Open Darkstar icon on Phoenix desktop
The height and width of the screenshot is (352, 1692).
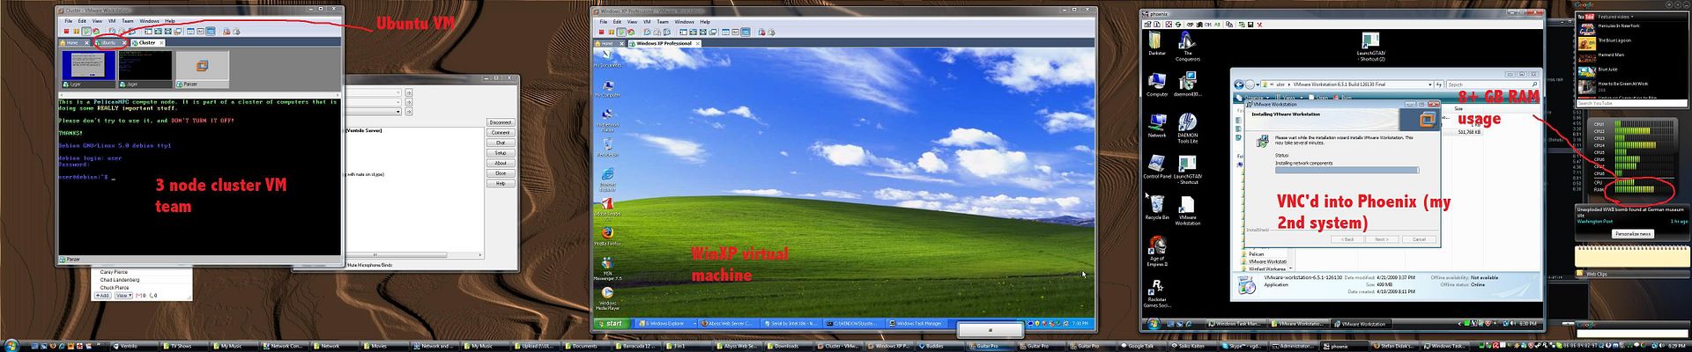click(1156, 44)
